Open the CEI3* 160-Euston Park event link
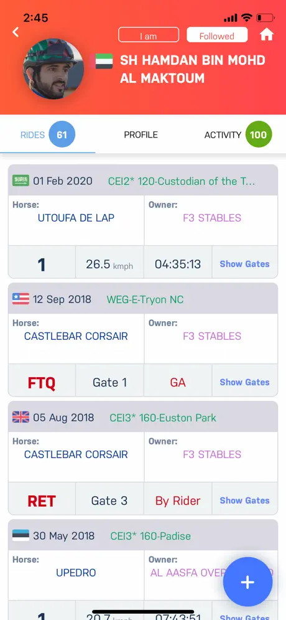286x620 pixels. (163, 418)
